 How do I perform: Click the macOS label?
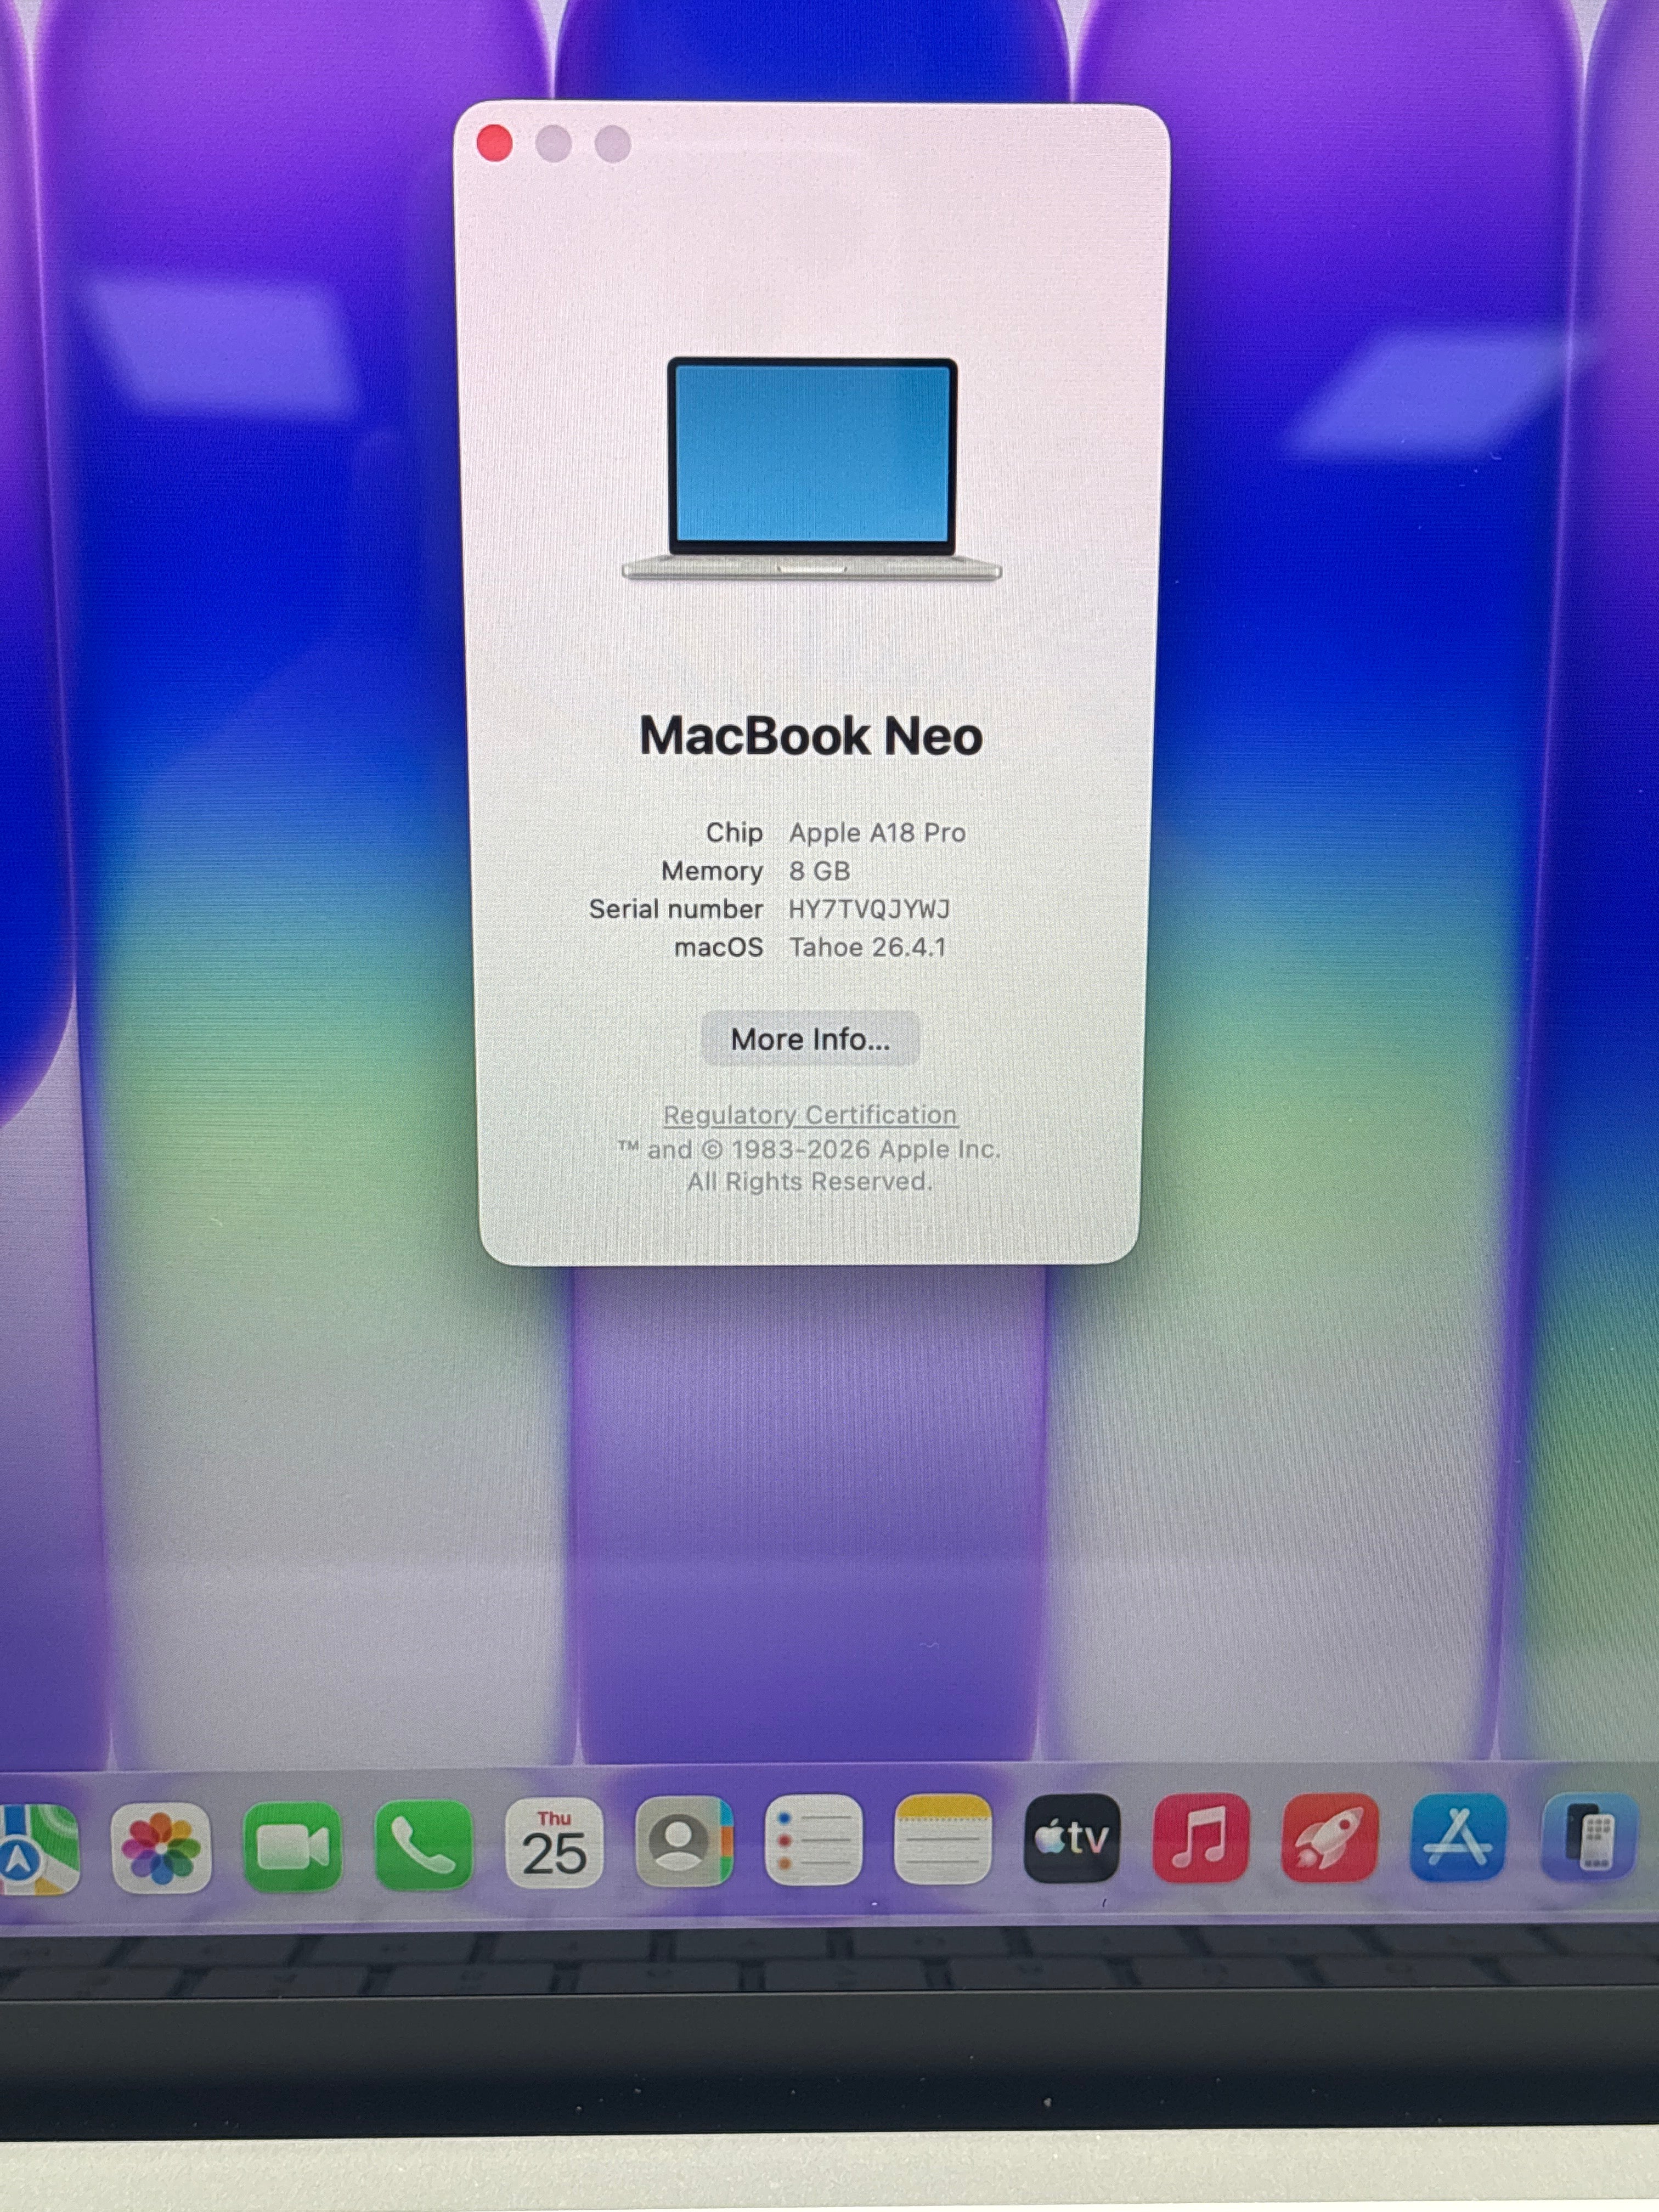coord(719,947)
